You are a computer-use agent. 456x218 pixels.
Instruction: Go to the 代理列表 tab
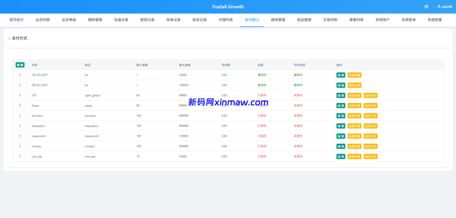point(226,20)
